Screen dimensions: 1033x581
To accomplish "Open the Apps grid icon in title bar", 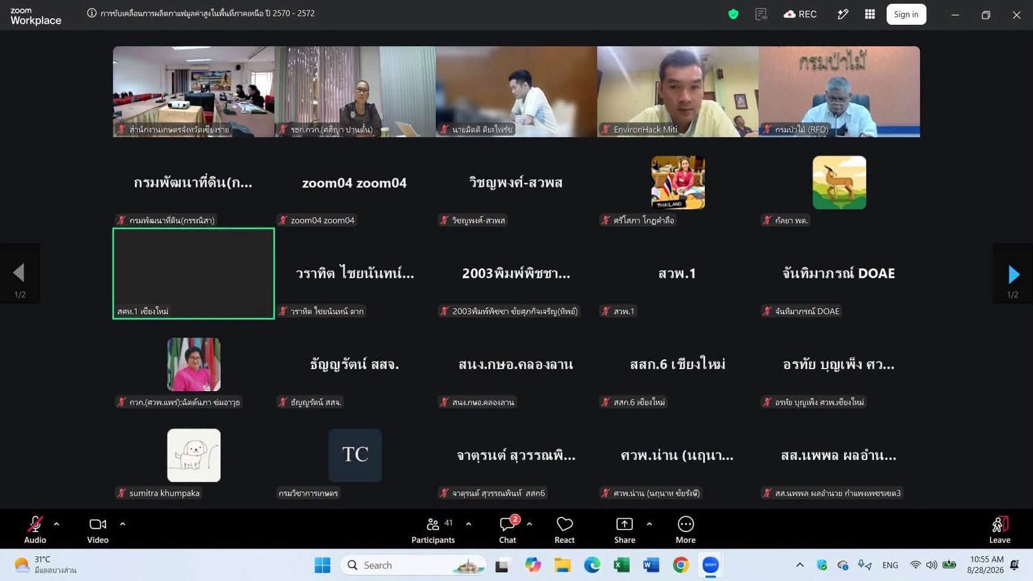I will 870,14.
